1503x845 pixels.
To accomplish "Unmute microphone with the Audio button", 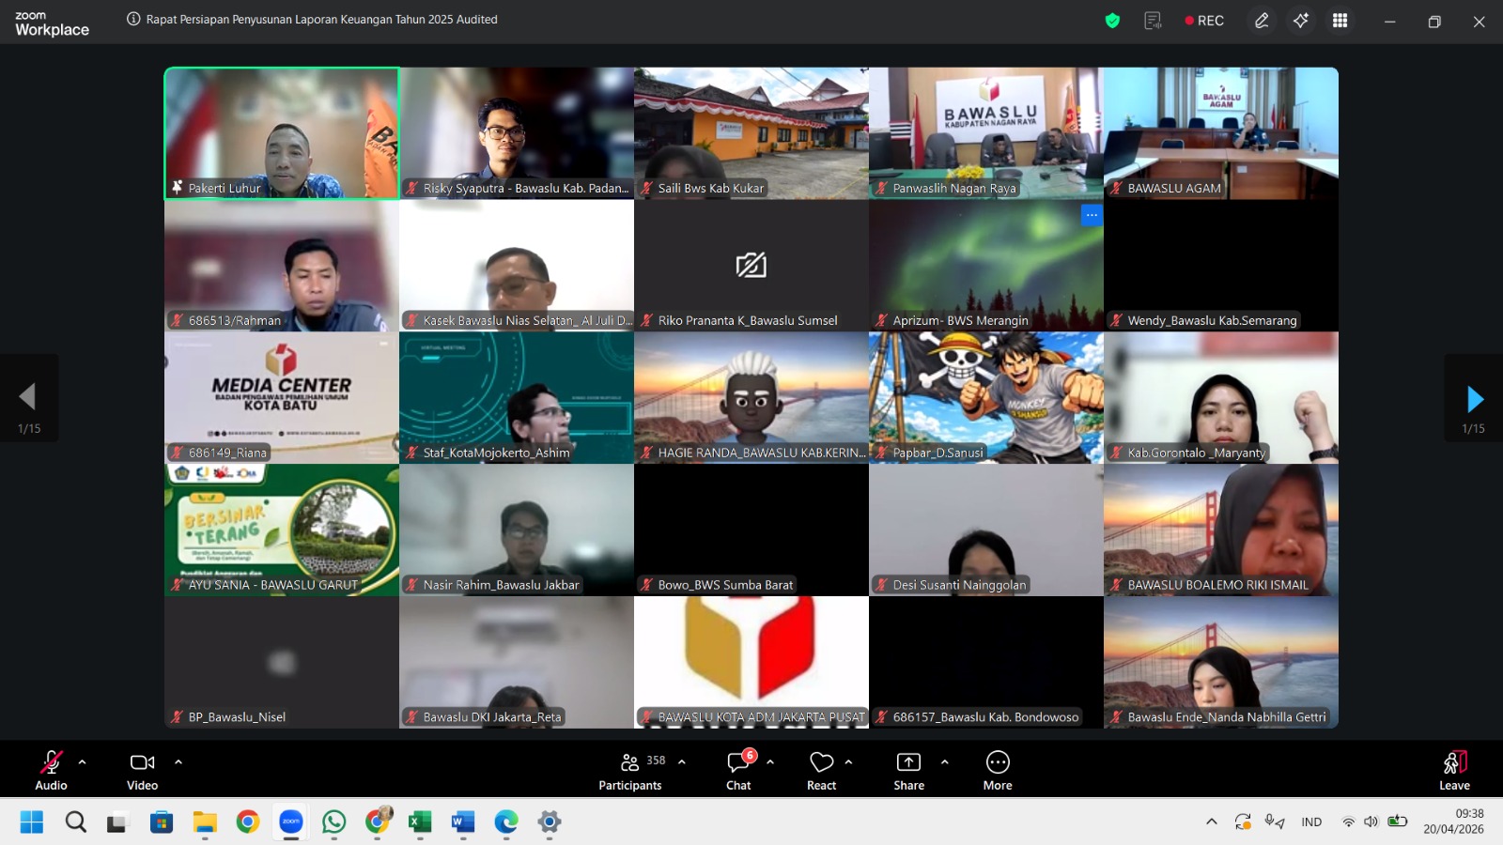I will (51, 770).
